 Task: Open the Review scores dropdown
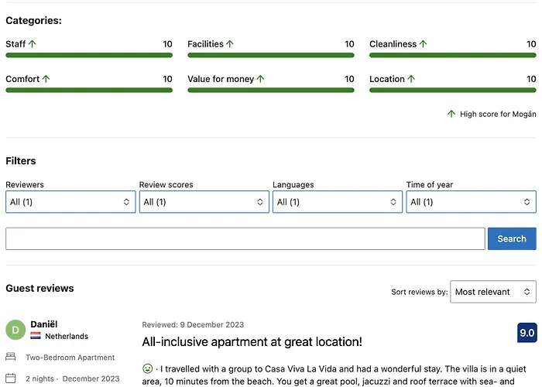click(x=204, y=202)
